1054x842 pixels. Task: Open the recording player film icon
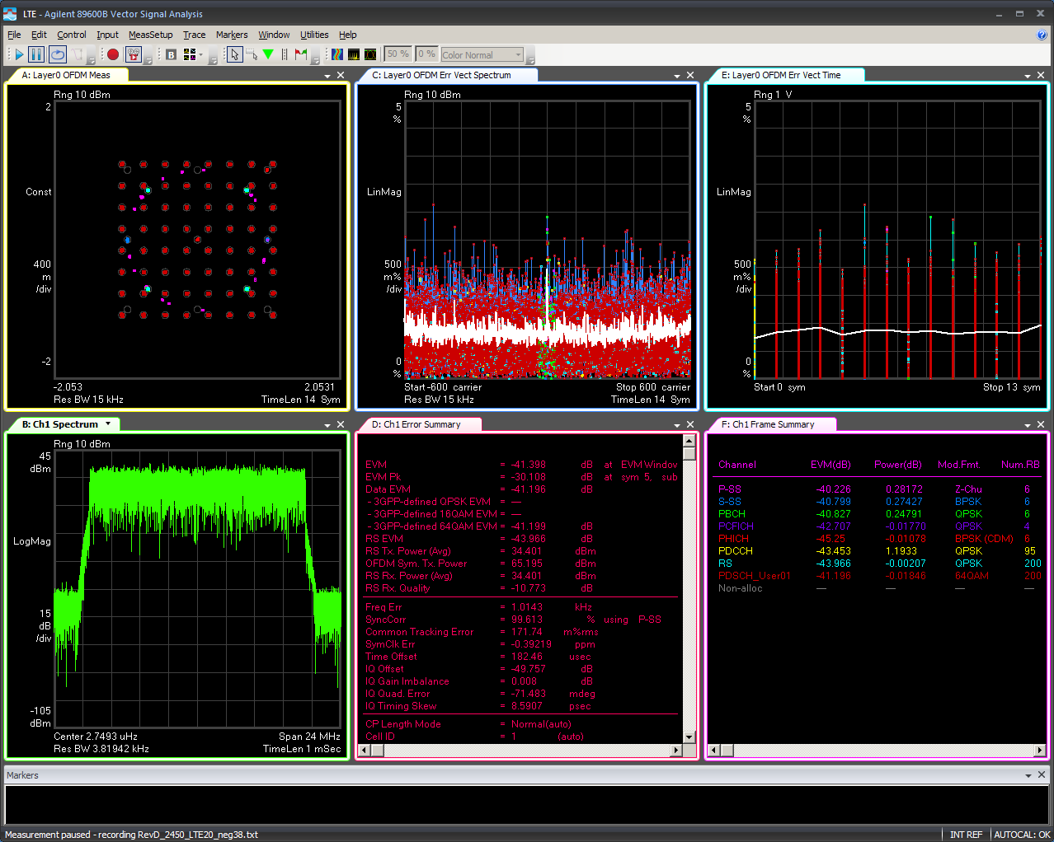tap(133, 54)
